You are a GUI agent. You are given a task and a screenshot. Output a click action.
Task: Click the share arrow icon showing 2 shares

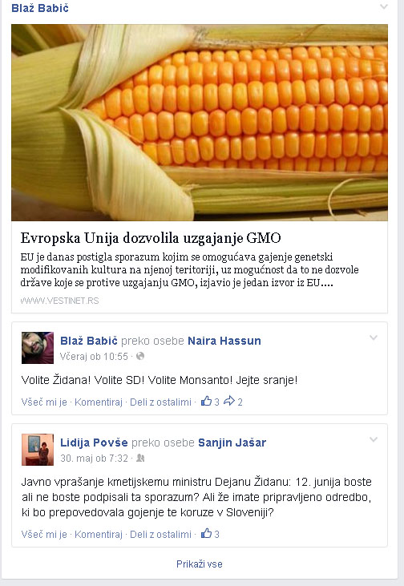pyautogui.click(x=228, y=402)
